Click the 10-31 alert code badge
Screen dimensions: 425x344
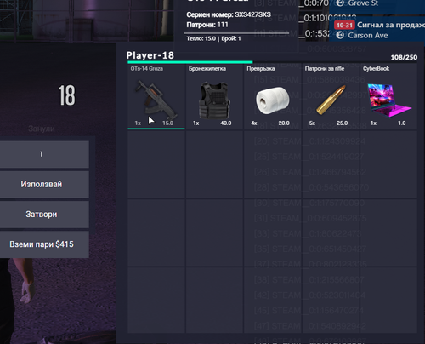(344, 26)
